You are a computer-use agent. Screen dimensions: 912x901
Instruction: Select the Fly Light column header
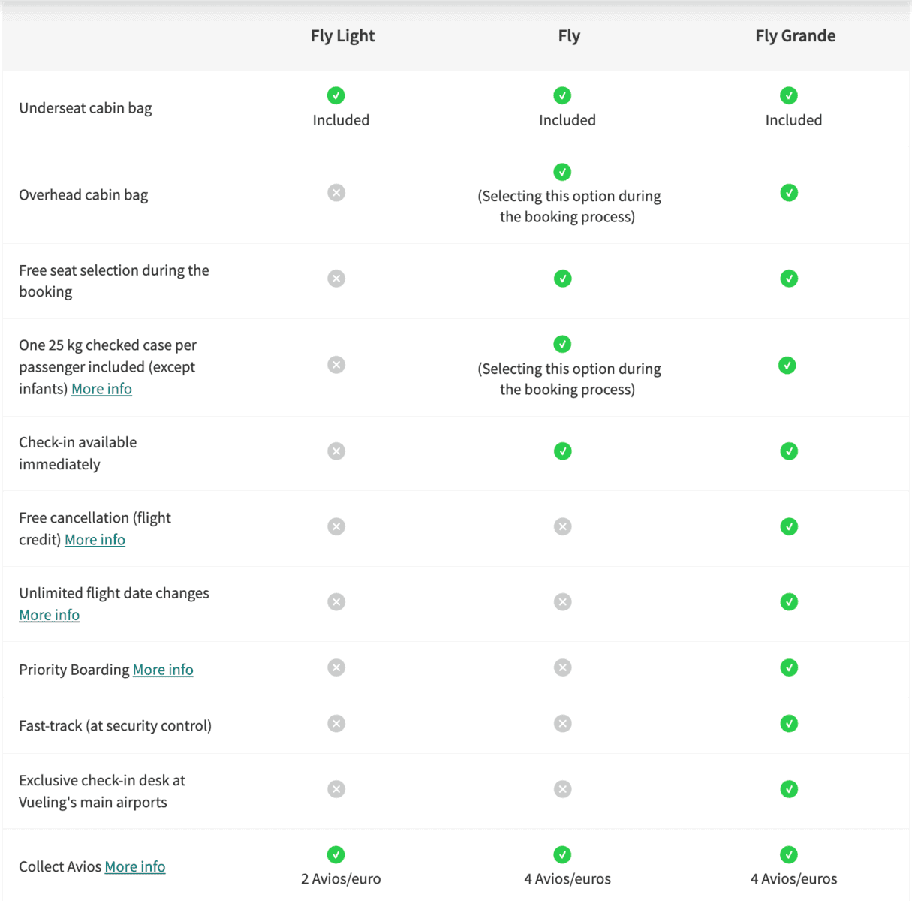pyautogui.click(x=342, y=36)
